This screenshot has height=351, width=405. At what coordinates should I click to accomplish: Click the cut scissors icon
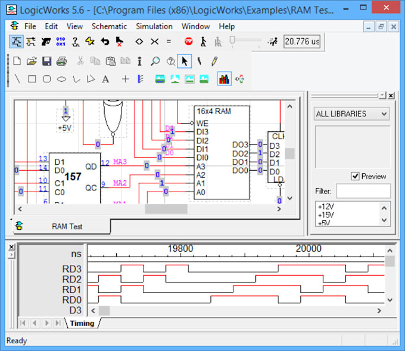pos(80,61)
